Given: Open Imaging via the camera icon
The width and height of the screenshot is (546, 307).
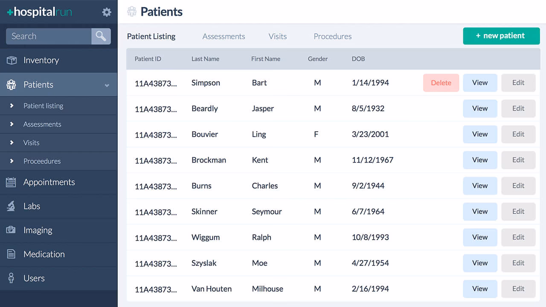Looking at the screenshot, I should point(12,230).
